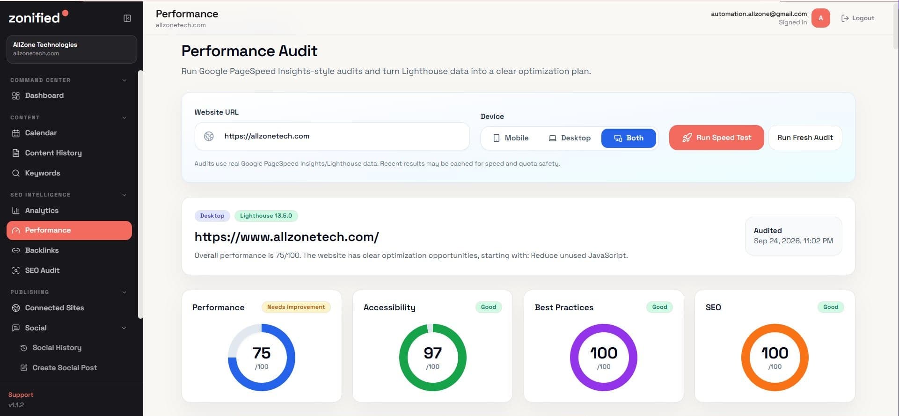Log out using the Logout button
899x416 pixels.
[x=858, y=18]
